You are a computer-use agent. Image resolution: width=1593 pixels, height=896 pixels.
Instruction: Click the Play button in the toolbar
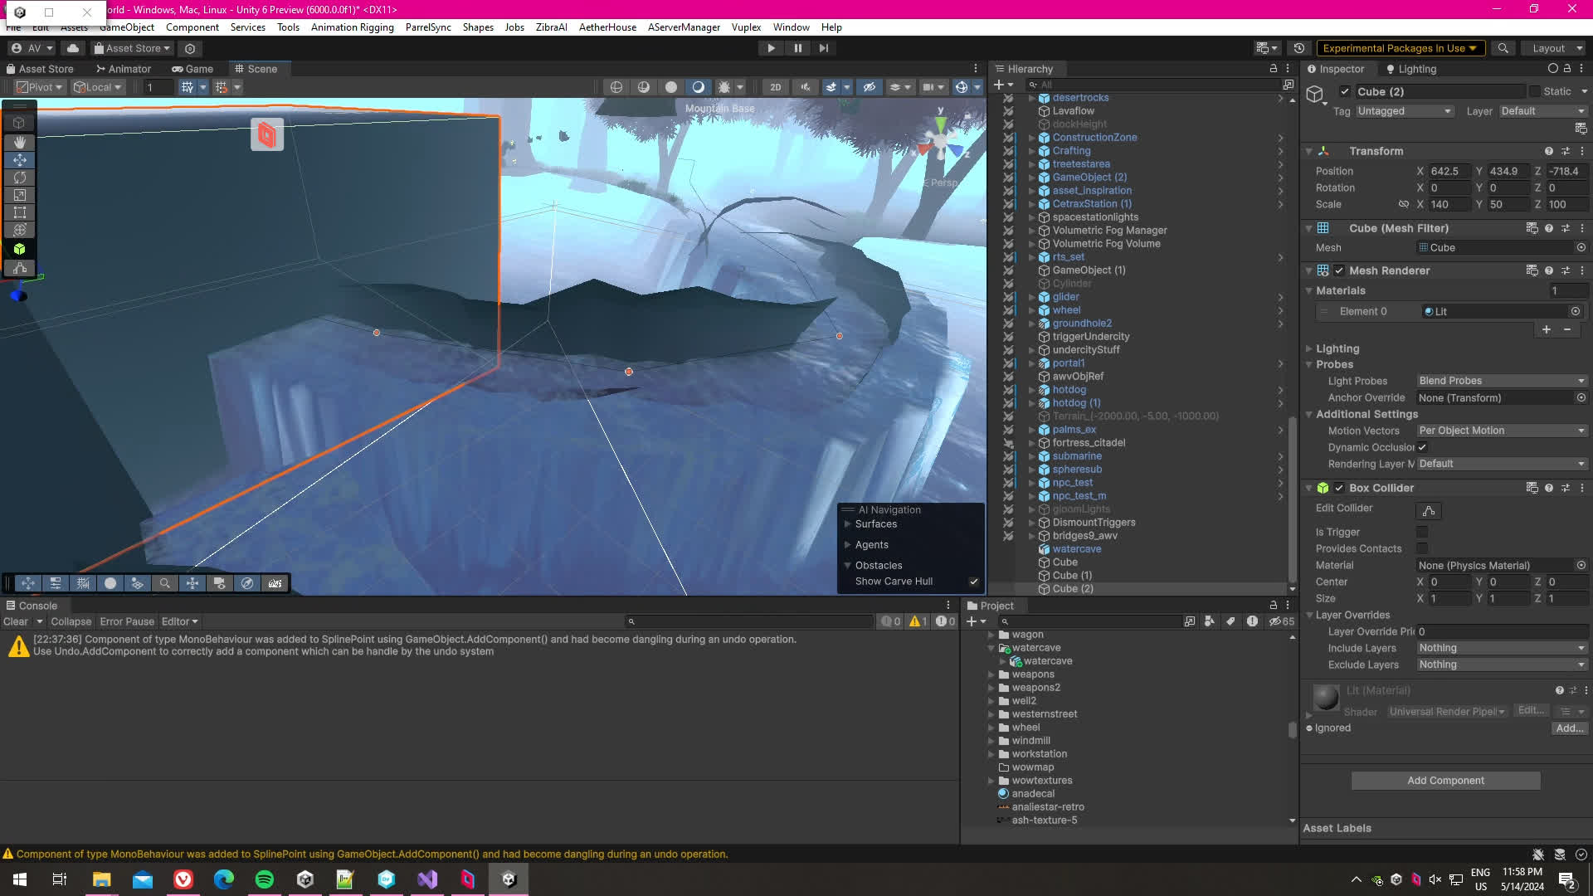(x=771, y=48)
